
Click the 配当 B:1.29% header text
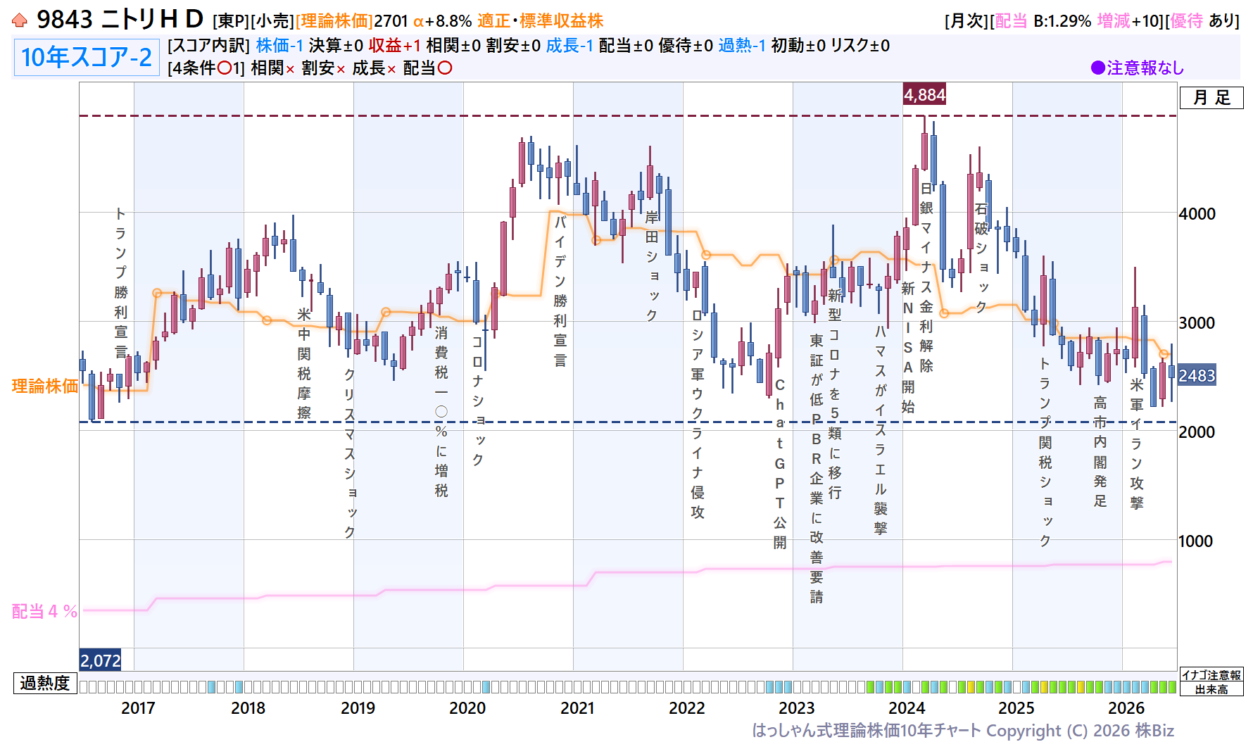pos(1043,21)
